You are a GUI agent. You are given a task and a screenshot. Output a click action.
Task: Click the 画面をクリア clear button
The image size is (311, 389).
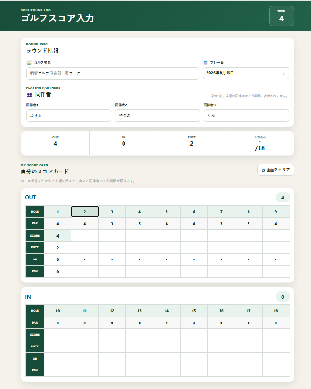click(275, 170)
